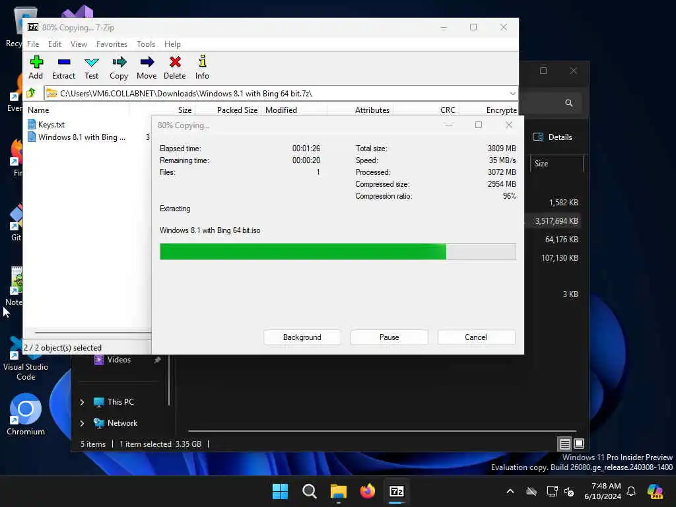Select Network in navigation pane
This screenshot has width=676, height=507.
click(122, 423)
